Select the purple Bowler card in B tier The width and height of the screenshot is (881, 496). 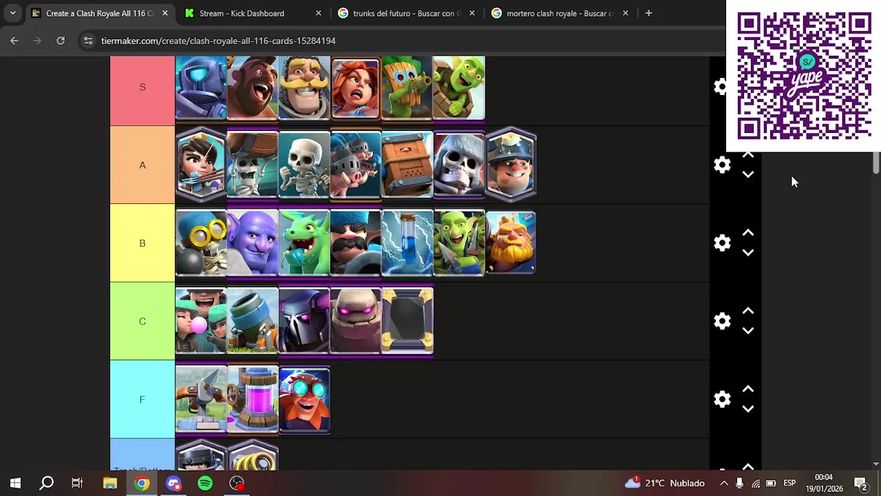click(253, 242)
